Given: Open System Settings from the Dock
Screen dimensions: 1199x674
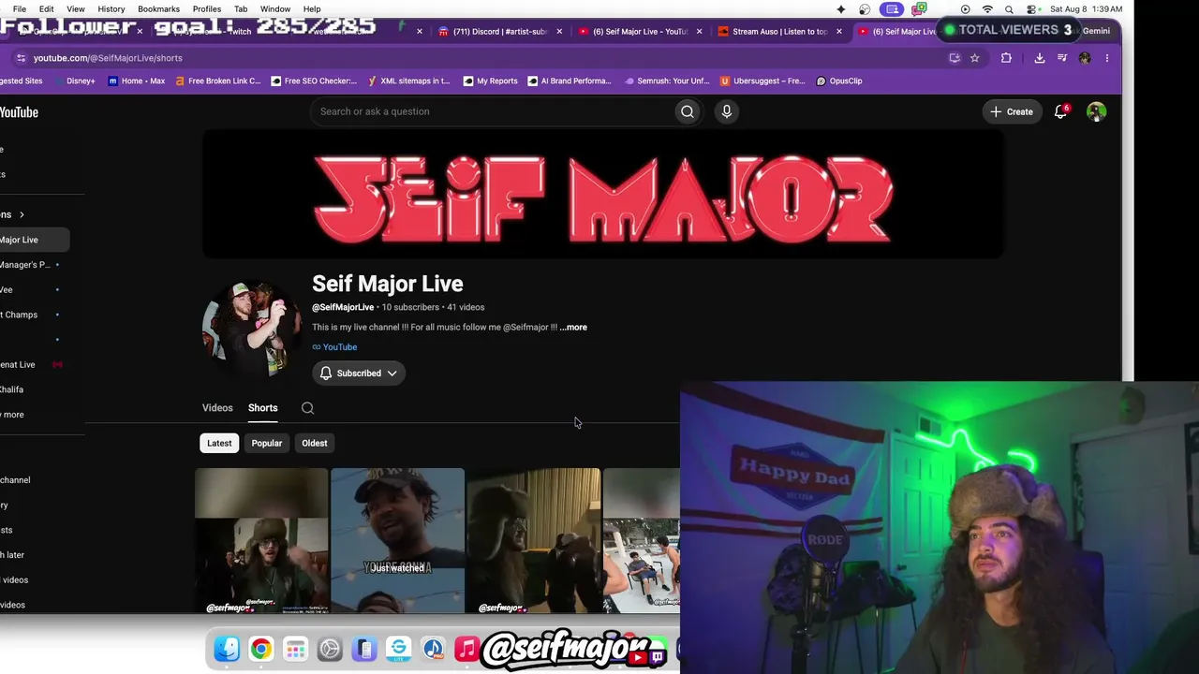Looking at the screenshot, I should [x=330, y=649].
